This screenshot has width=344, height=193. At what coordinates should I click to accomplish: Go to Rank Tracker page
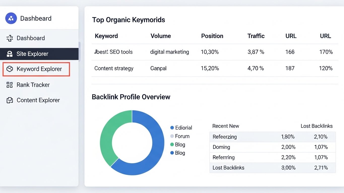pyautogui.click(x=33, y=85)
